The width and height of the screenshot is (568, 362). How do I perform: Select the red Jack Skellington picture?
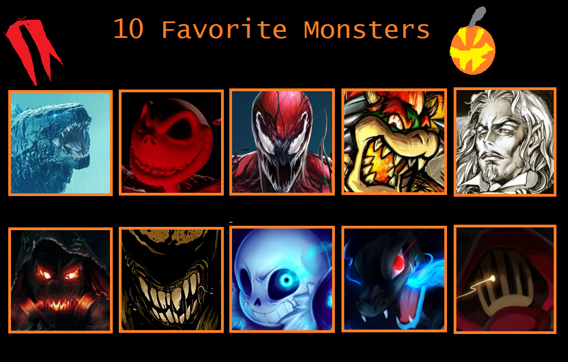pyautogui.click(x=172, y=143)
